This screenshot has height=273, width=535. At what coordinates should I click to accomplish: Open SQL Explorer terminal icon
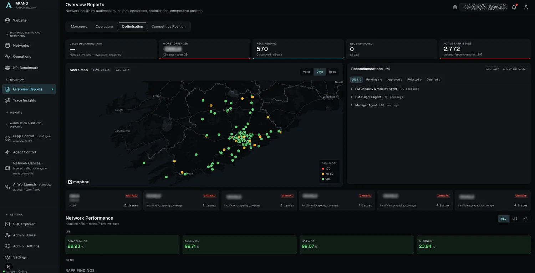click(x=7, y=224)
